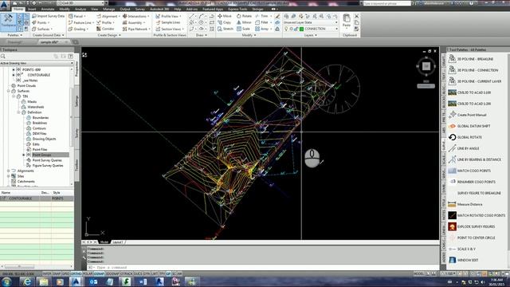
Task: Select the Point Groups tree item
Action: click(41, 155)
